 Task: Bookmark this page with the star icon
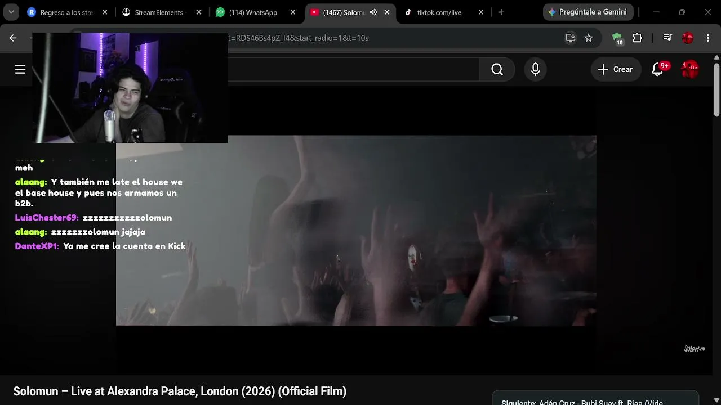589,38
